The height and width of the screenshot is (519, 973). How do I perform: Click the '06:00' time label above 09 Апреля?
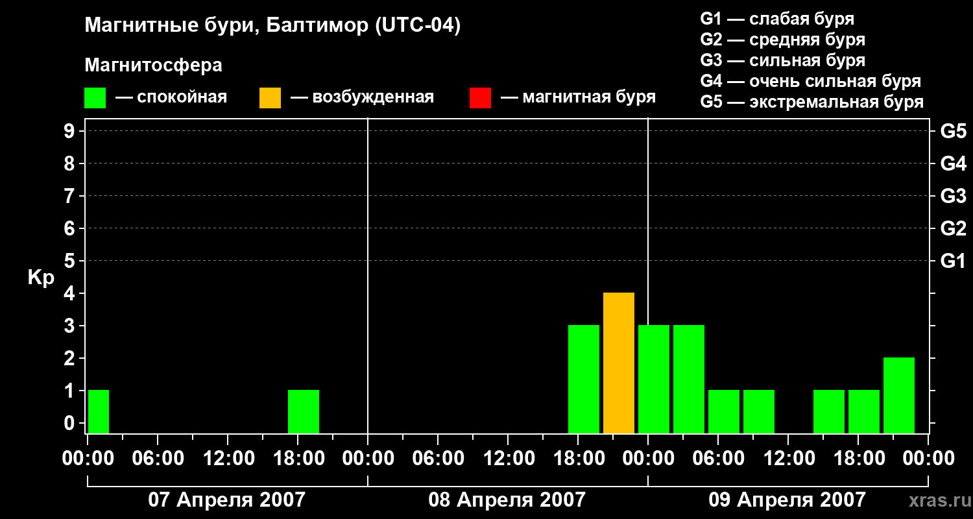pyautogui.click(x=718, y=459)
